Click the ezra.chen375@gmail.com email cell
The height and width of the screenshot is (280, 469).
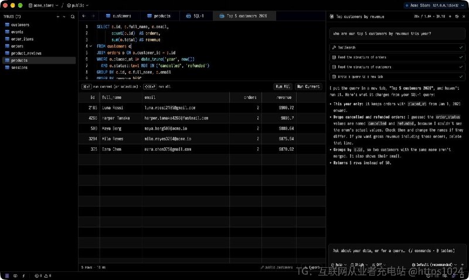point(186,149)
